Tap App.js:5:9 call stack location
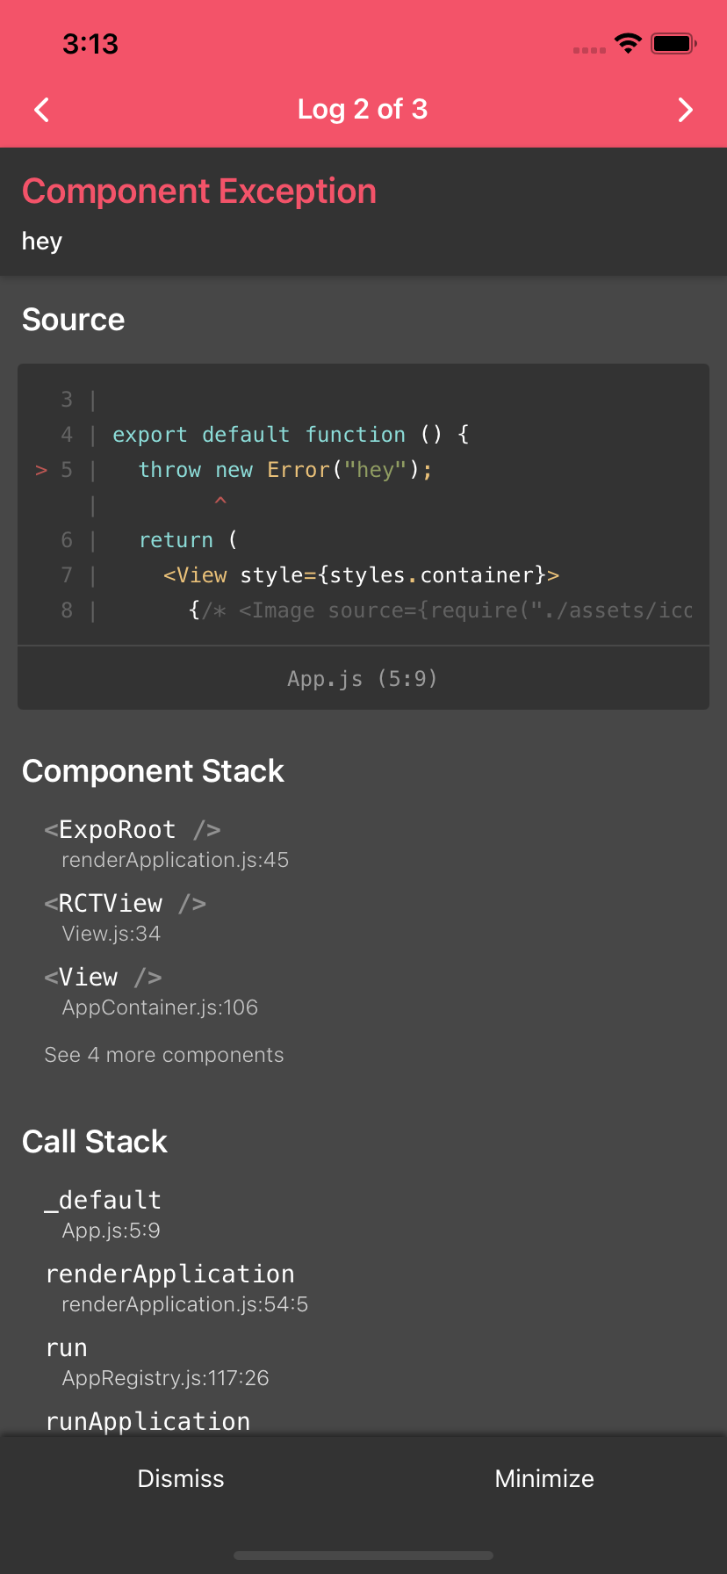 tap(112, 1231)
